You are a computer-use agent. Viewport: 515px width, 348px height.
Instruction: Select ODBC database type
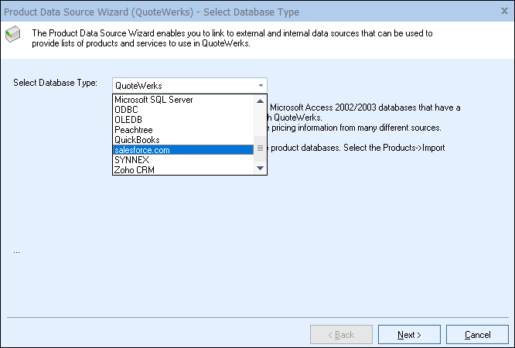pyautogui.click(x=183, y=110)
